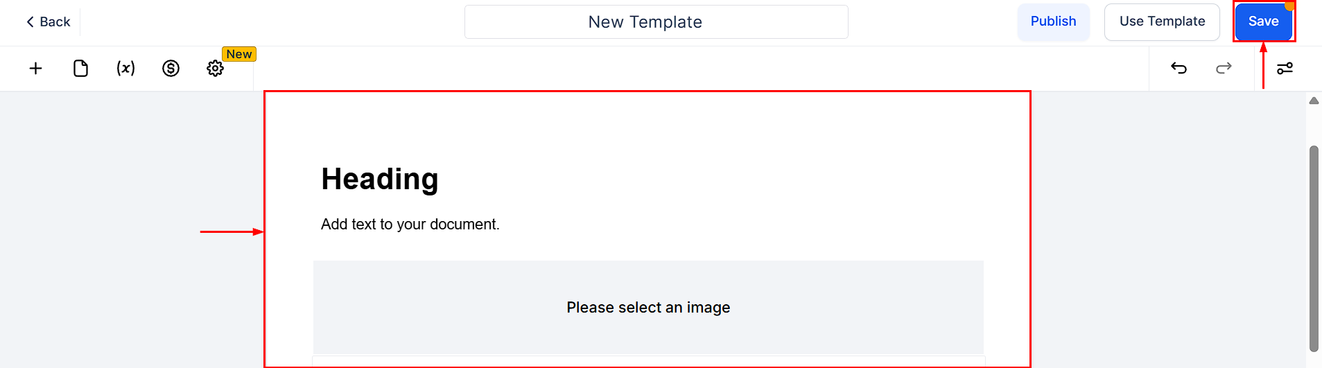The image size is (1322, 368).
Task: Click the 'Please select an image' placeholder
Action: click(648, 307)
